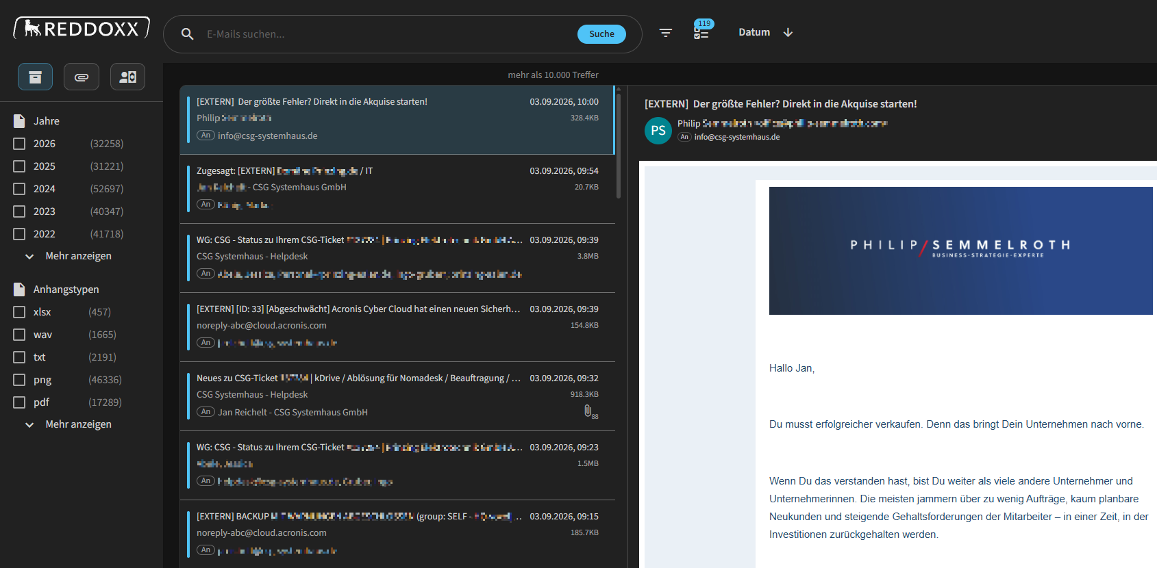Viewport: 1157px width, 568px height.
Task: Click the Jahre document icon
Action: pyautogui.click(x=19, y=121)
